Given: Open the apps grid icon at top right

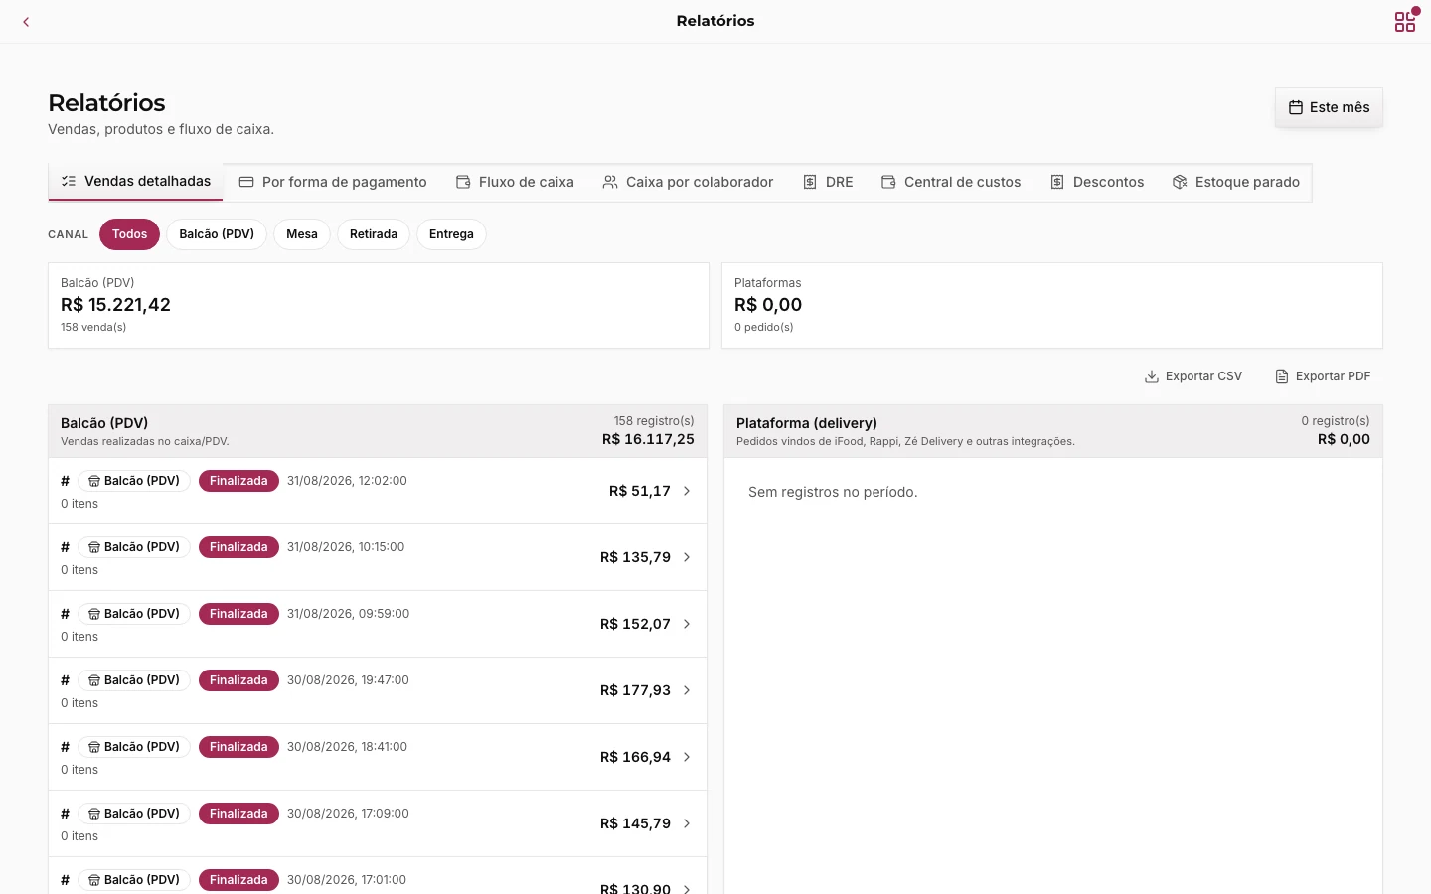Looking at the screenshot, I should point(1405,21).
